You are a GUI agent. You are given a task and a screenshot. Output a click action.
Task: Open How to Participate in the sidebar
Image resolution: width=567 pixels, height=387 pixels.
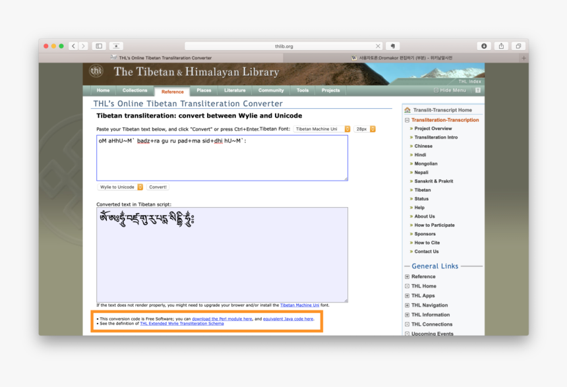point(434,225)
